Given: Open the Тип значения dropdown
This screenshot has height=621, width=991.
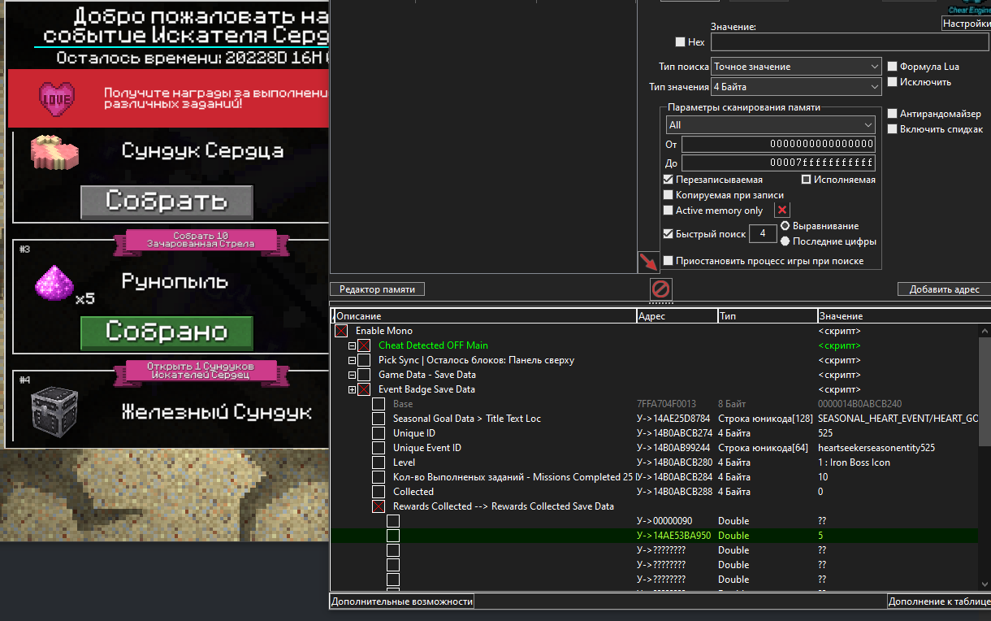Looking at the screenshot, I should (x=796, y=86).
